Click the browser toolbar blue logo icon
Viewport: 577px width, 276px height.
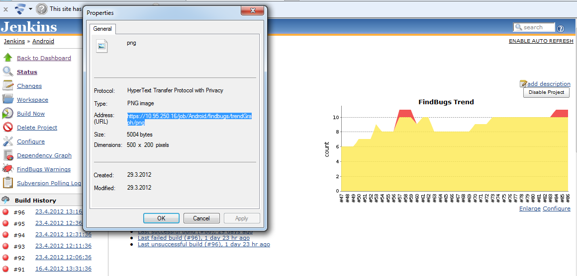[20, 8]
